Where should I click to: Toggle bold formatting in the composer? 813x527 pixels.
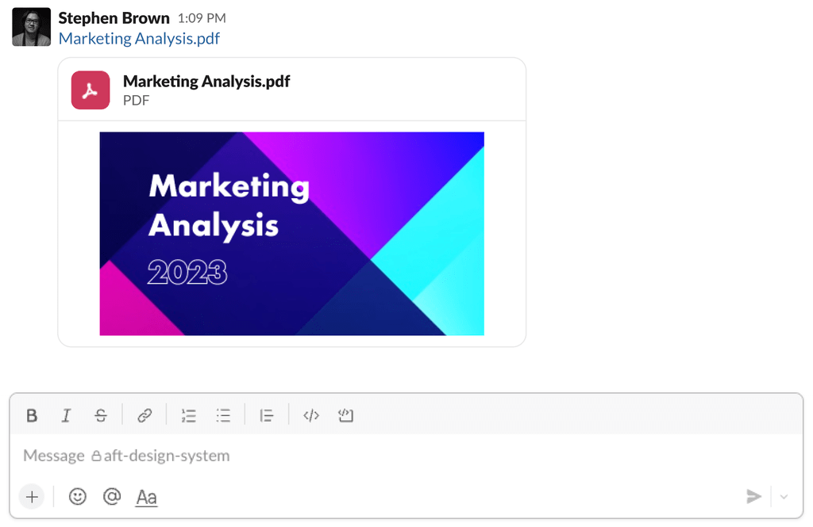pos(32,414)
